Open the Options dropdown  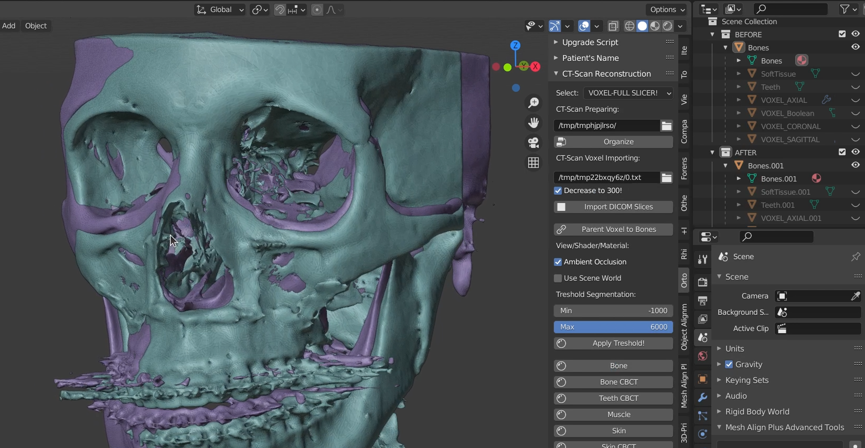click(666, 9)
